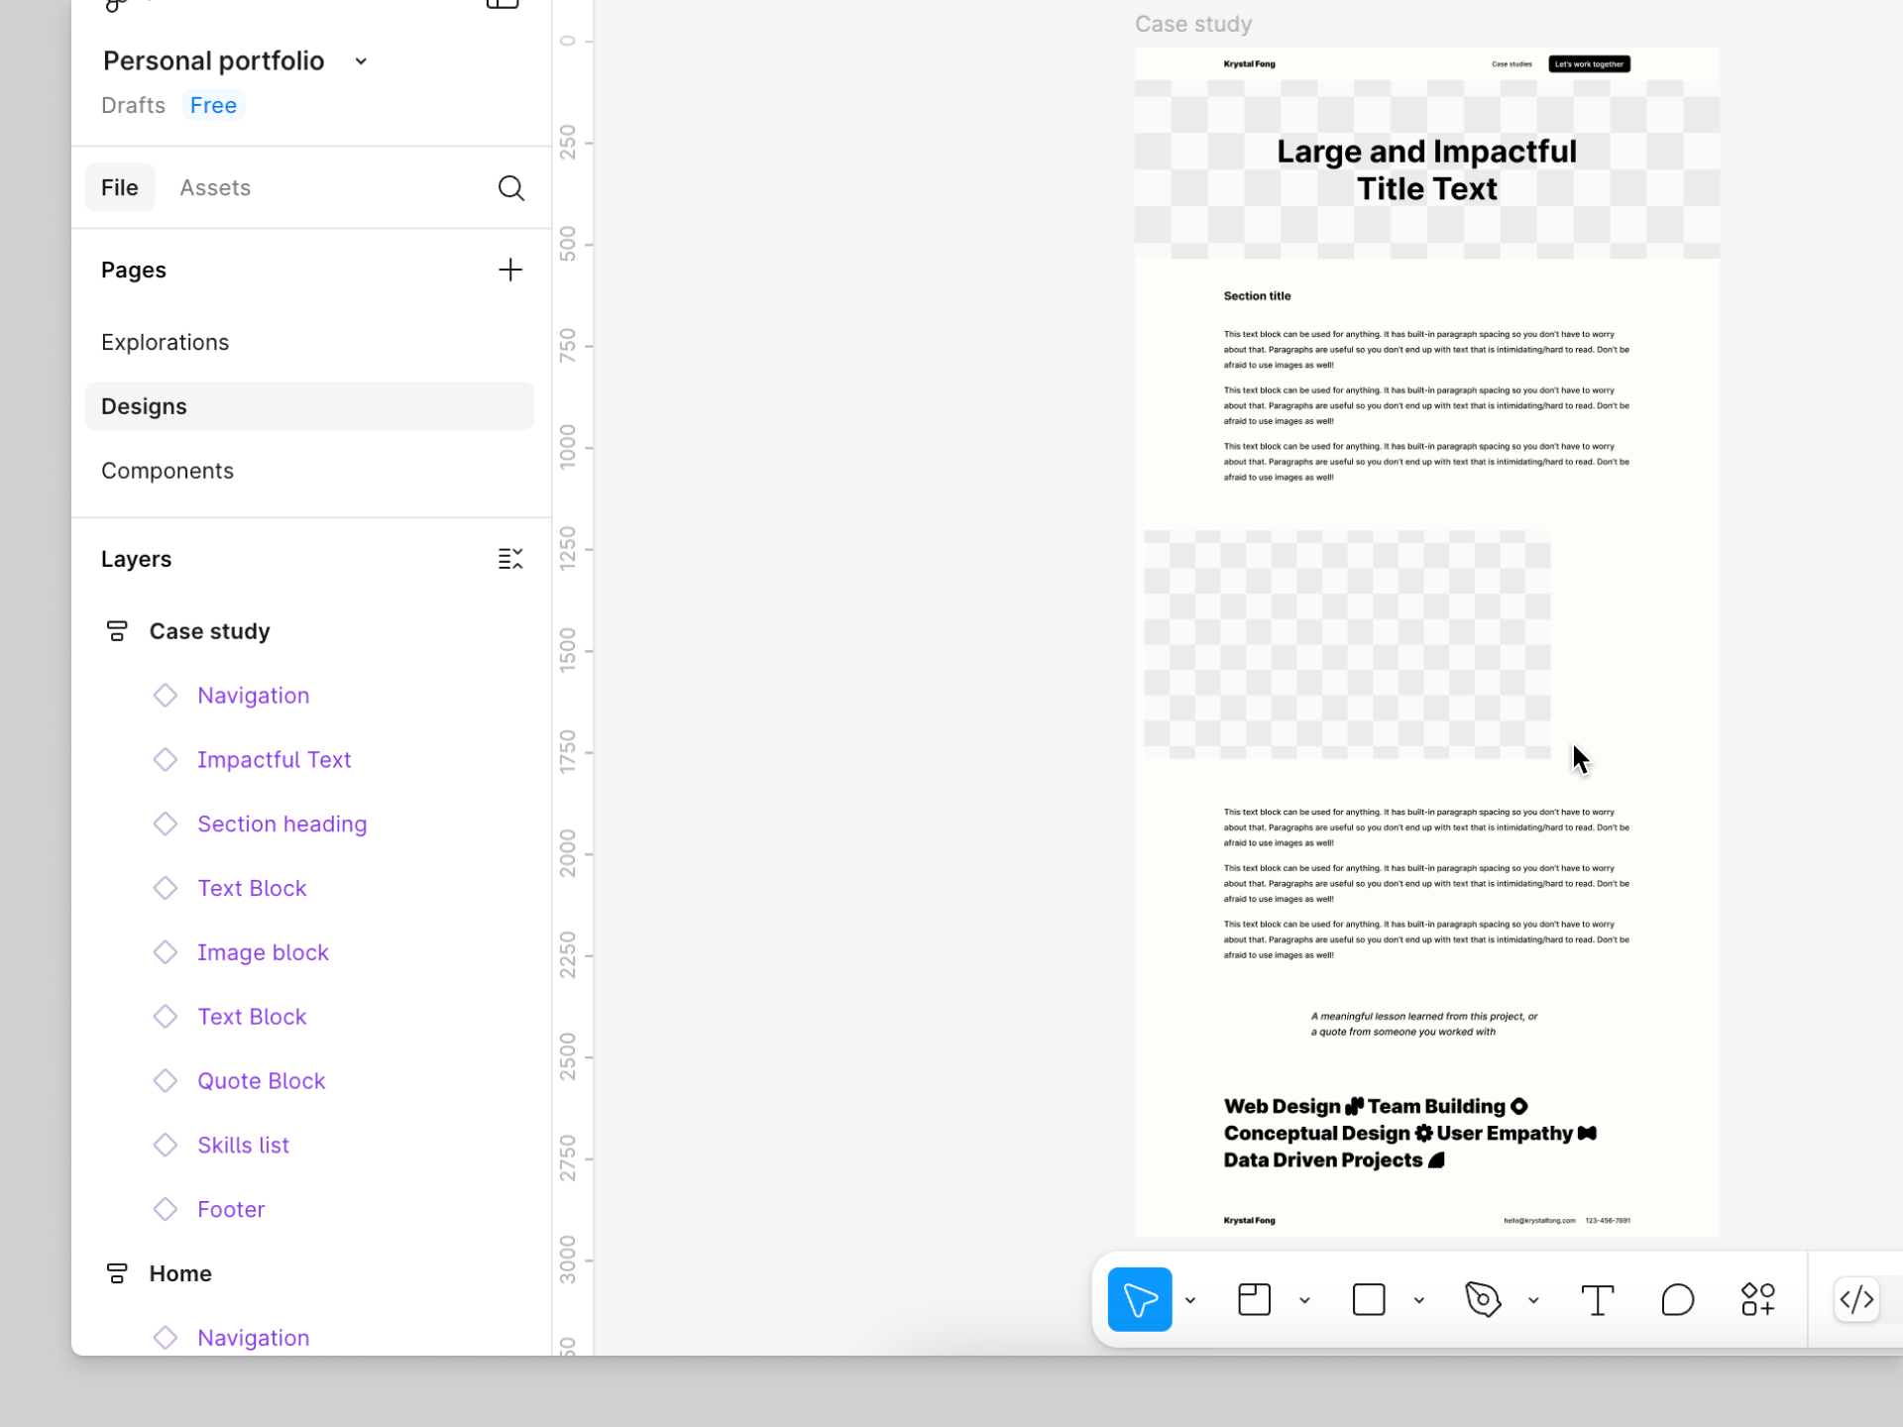This screenshot has height=1427, width=1903.
Task: Search the file with magnifier icon
Action: tap(510, 187)
